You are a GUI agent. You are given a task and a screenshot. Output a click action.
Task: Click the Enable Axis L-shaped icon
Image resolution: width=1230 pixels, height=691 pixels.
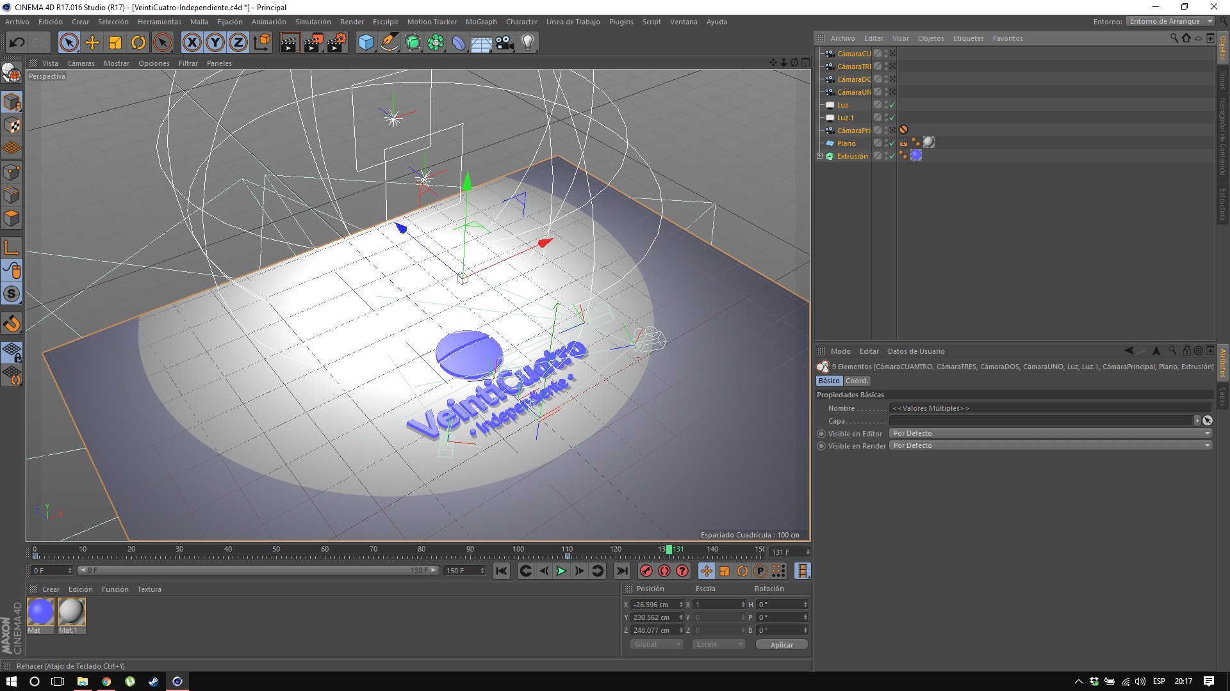pyautogui.click(x=12, y=248)
